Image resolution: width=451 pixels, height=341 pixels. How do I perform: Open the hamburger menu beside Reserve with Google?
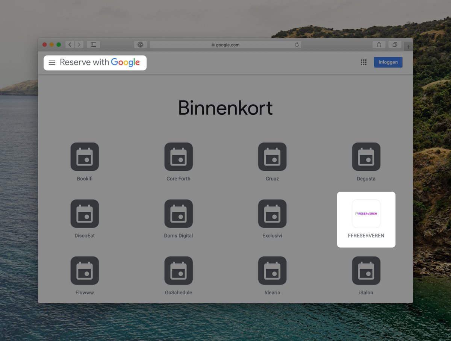[x=52, y=62]
